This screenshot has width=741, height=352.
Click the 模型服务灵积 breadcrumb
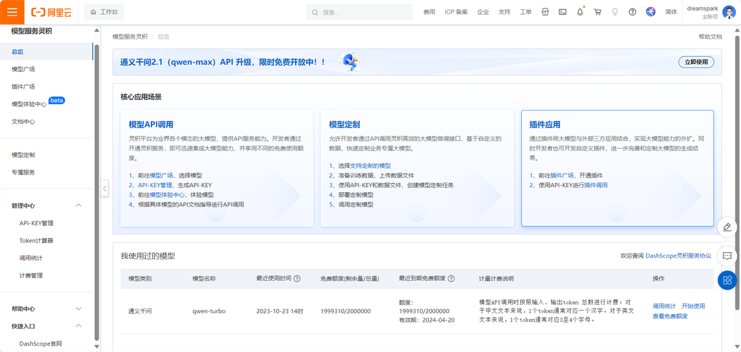130,37
